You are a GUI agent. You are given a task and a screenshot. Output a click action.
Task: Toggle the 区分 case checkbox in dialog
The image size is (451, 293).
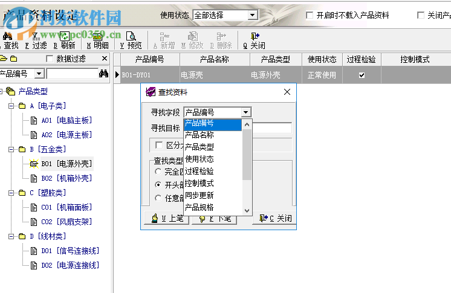[x=158, y=145]
